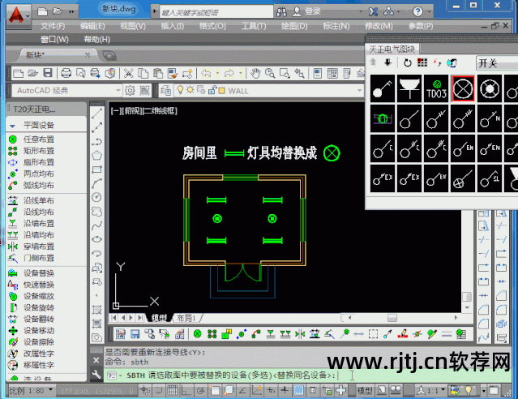
Task: Select the polygon draw tool
Action: point(96,156)
